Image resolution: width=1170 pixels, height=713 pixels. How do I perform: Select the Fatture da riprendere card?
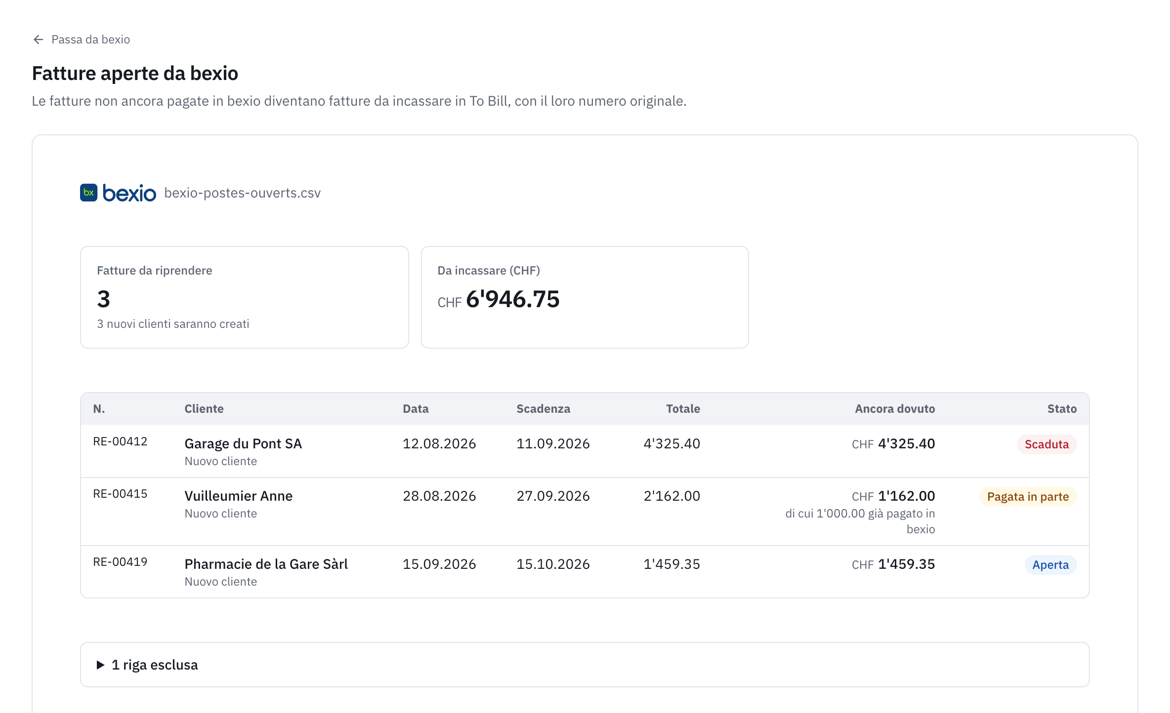tap(245, 297)
